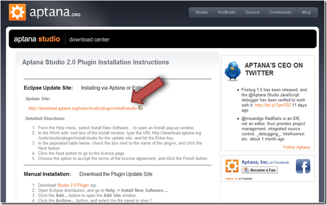Viewport: 327px width, 205px height.
Task: Open the Blog navigation tab
Action: point(306,12)
